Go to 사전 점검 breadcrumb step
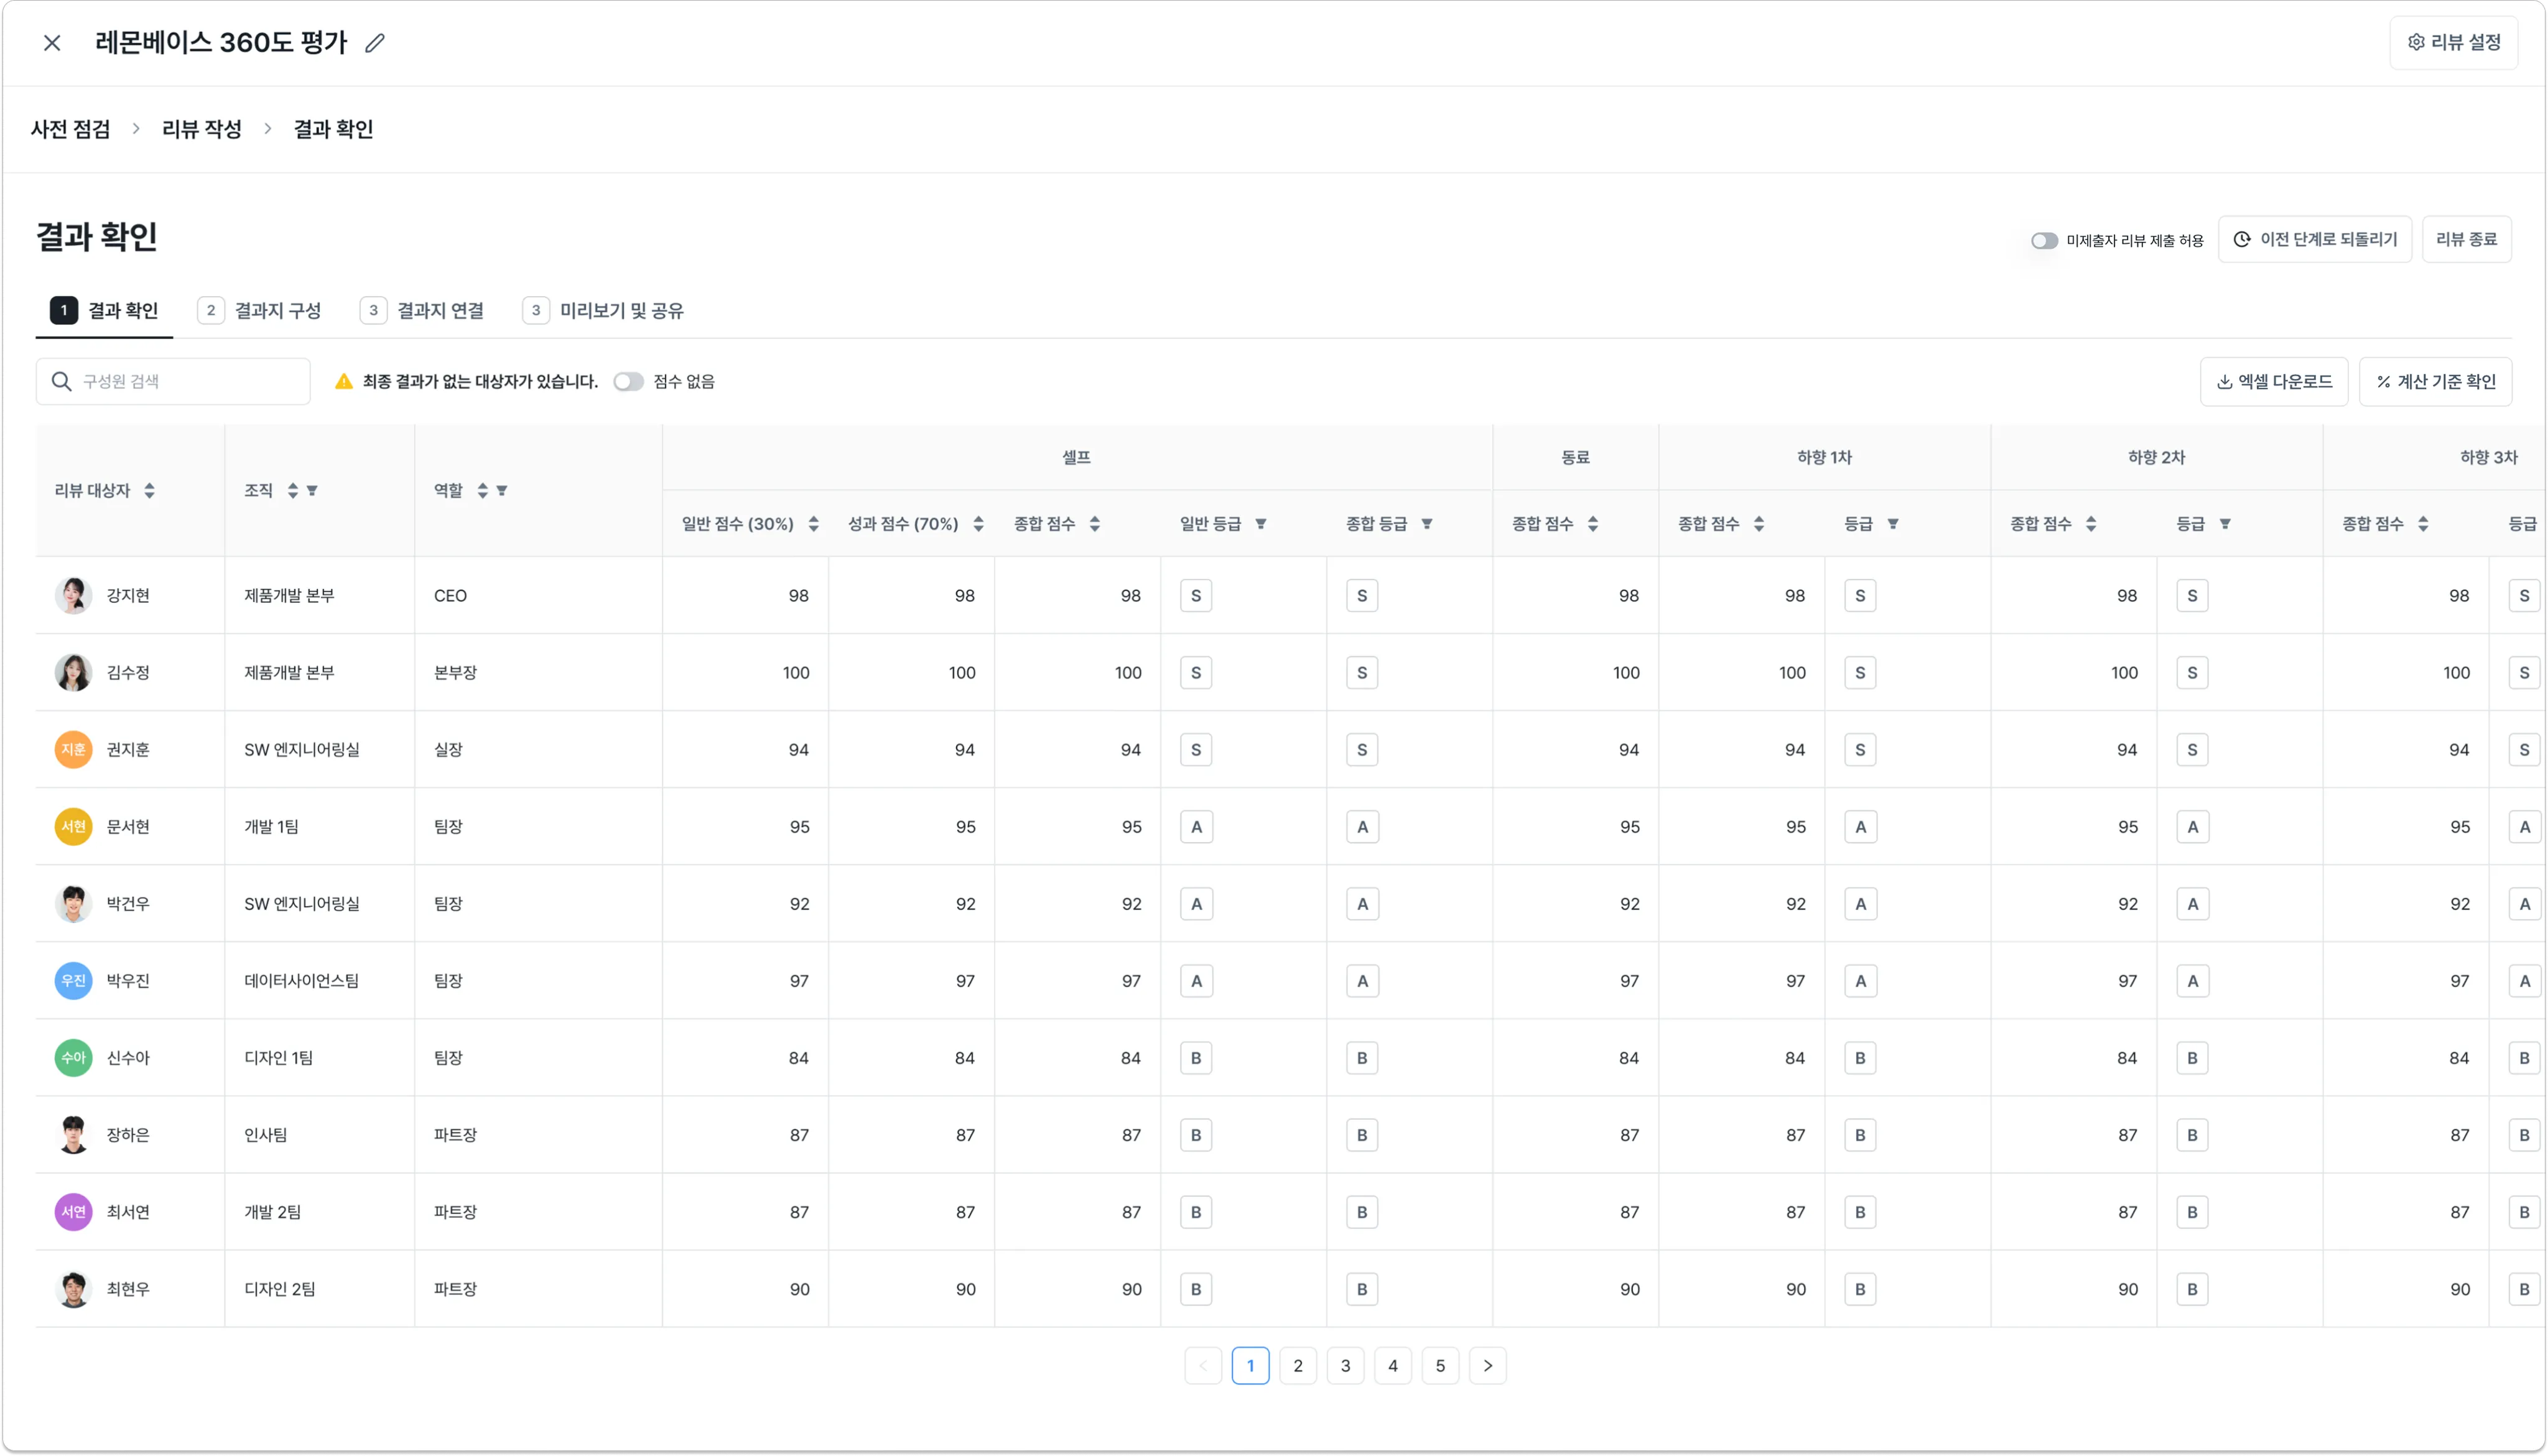This screenshot has width=2548, height=1456. click(70, 129)
